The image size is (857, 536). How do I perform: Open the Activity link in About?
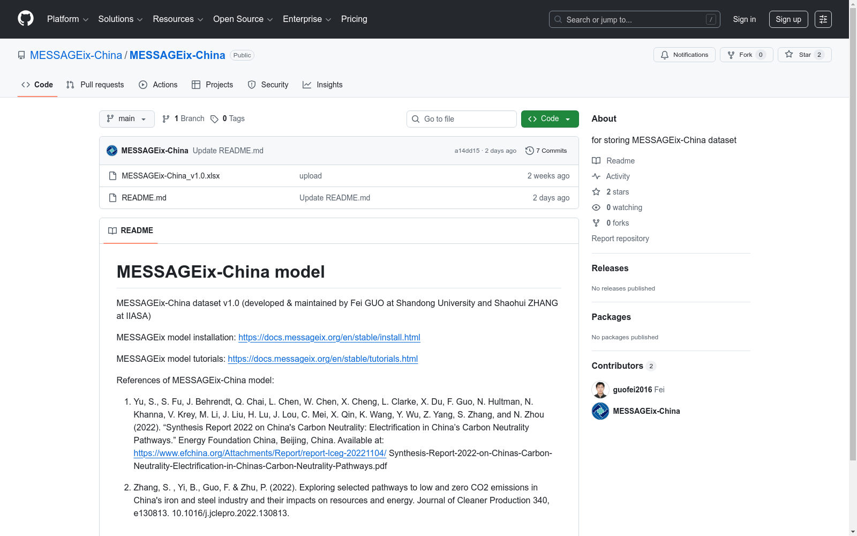611,176
